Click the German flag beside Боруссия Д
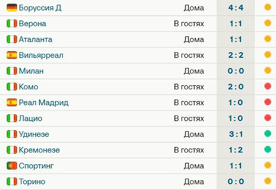 point(12,8)
